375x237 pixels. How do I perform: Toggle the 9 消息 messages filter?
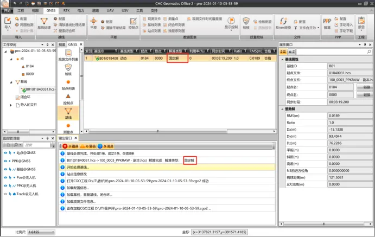[105, 146]
